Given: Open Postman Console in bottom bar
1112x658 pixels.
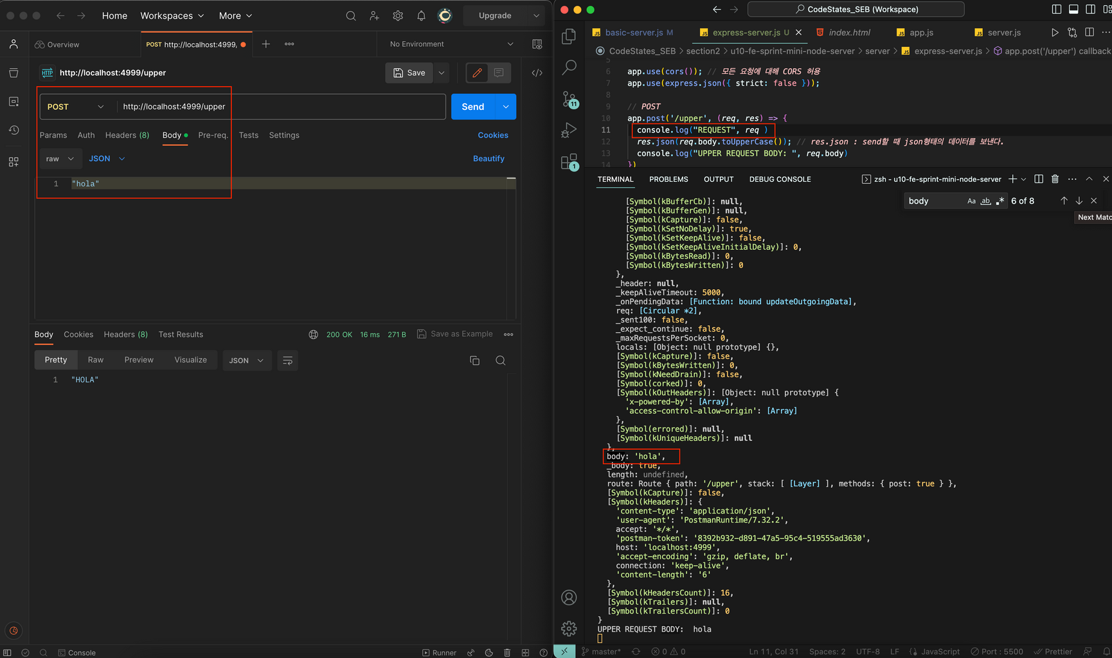Looking at the screenshot, I should coord(76,652).
